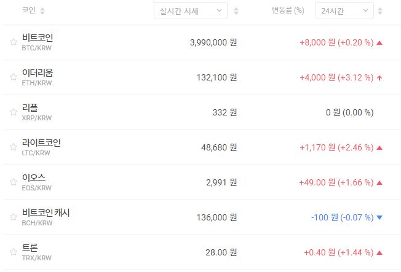Click the 비트코인 캐시 coin name
This screenshot has height=272, width=401.
(46, 213)
